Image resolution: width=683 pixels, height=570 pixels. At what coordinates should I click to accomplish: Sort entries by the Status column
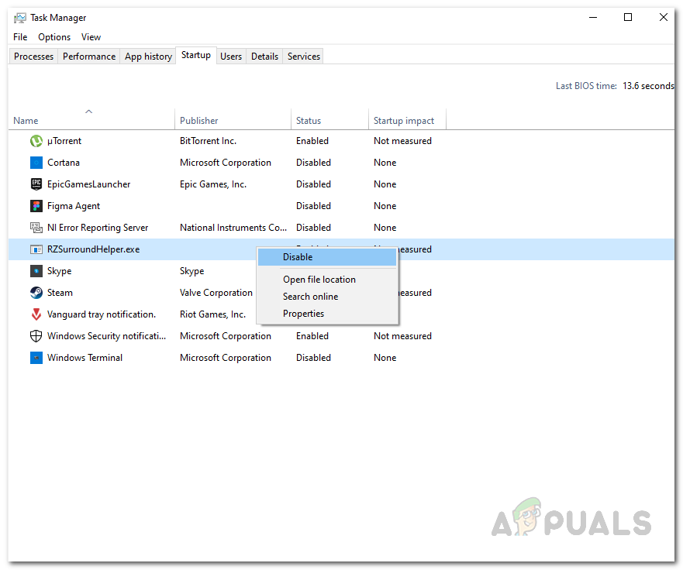(x=309, y=120)
